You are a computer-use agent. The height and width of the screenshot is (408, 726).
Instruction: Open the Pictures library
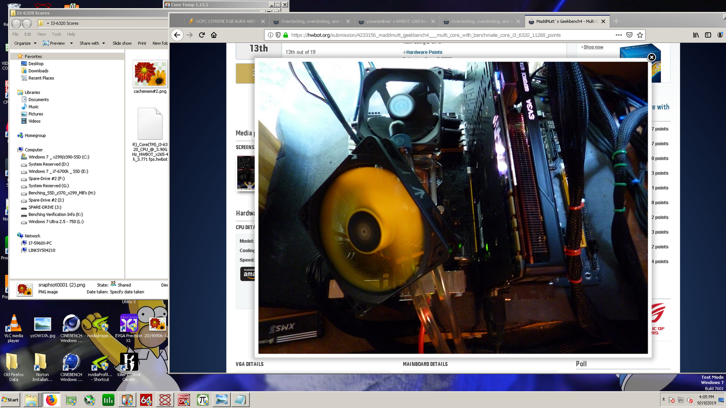click(x=36, y=114)
